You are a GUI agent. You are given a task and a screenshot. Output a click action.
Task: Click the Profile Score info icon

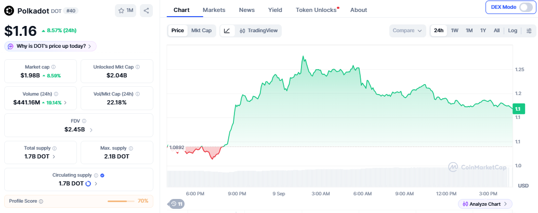point(41,202)
